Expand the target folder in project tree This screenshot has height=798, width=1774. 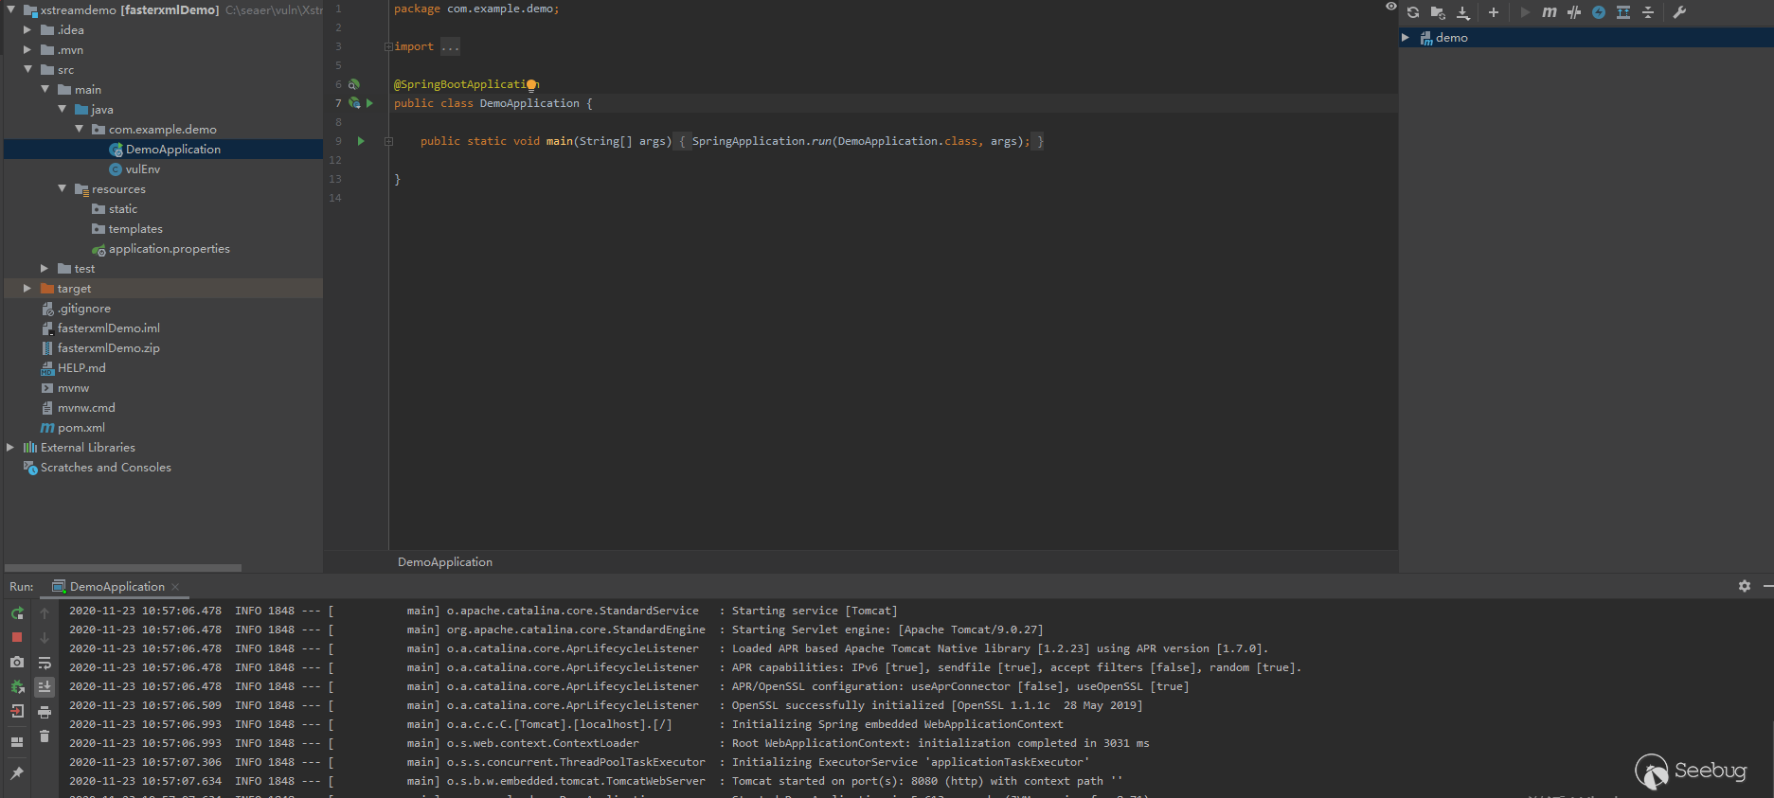(x=27, y=289)
